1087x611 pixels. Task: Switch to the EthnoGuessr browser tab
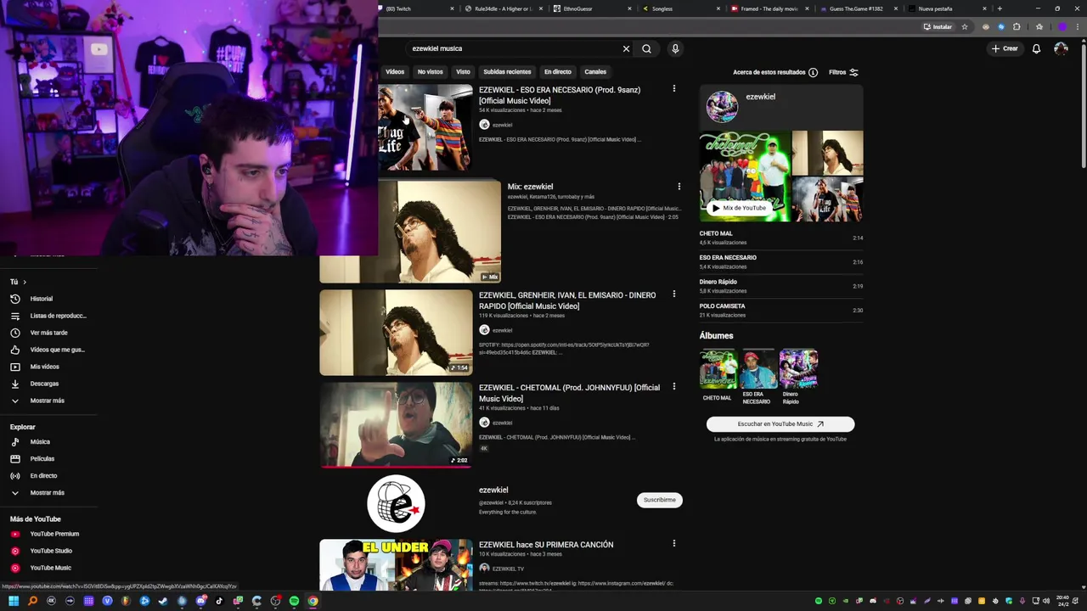click(x=592, y=8)
